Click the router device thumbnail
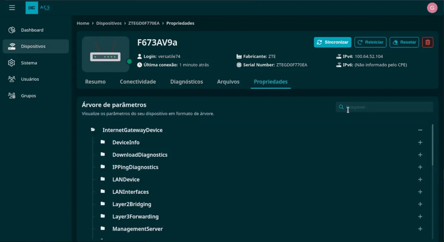The image size is (444, 242). tap(105, 54)
